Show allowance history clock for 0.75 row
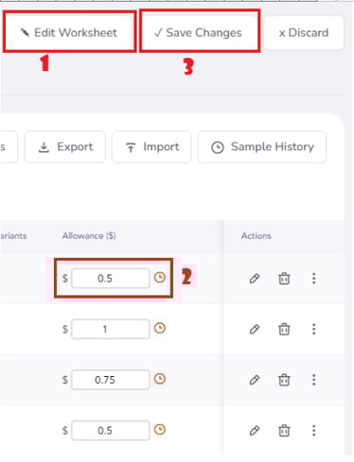Viewport: 354px width, 462px height. [160, 379]
